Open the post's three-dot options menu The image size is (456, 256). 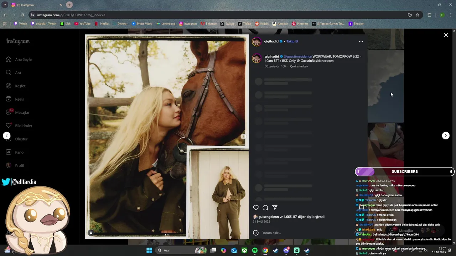coord(361,41)
